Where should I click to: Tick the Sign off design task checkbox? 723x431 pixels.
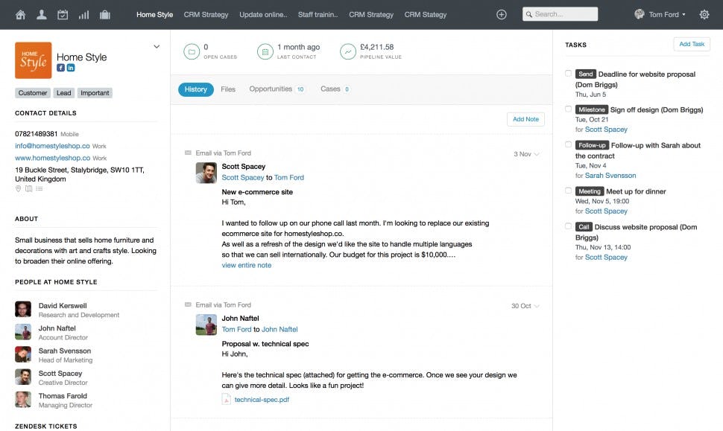click(569, 109)
